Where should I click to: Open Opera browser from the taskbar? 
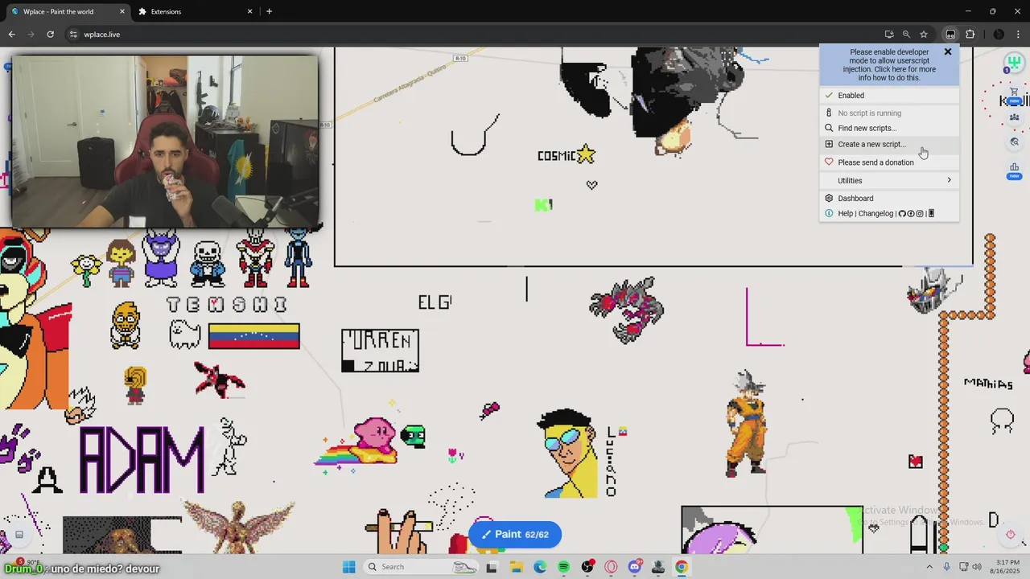point(611,567)
